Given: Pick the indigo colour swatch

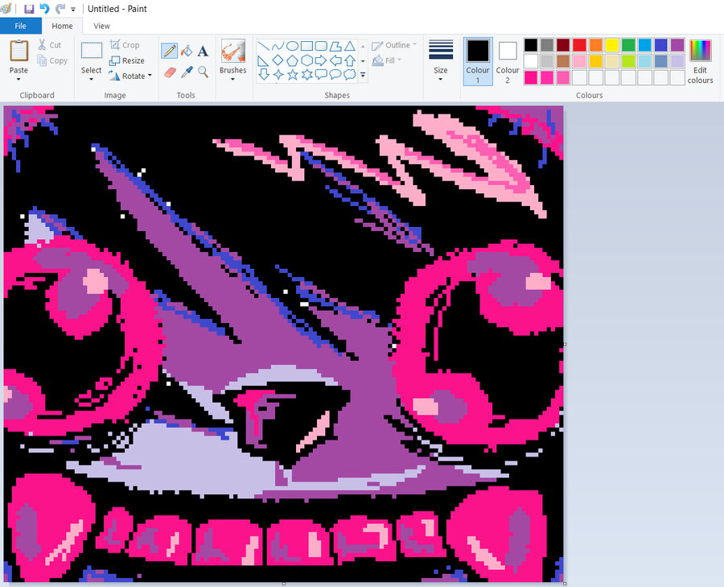Looking at the screenshot, I should coord(660,45).
